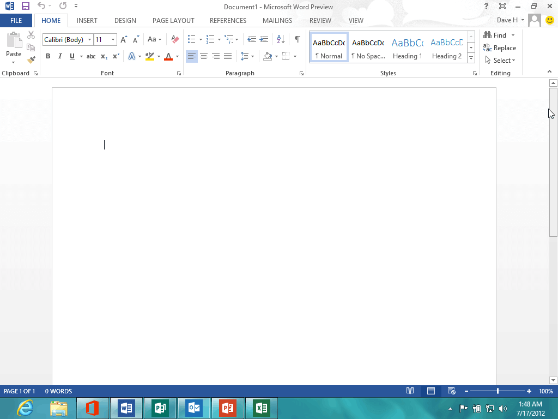Apply paragraph shading with paint bucket
Screen dimensions: 558x419
tap(268, 56)
